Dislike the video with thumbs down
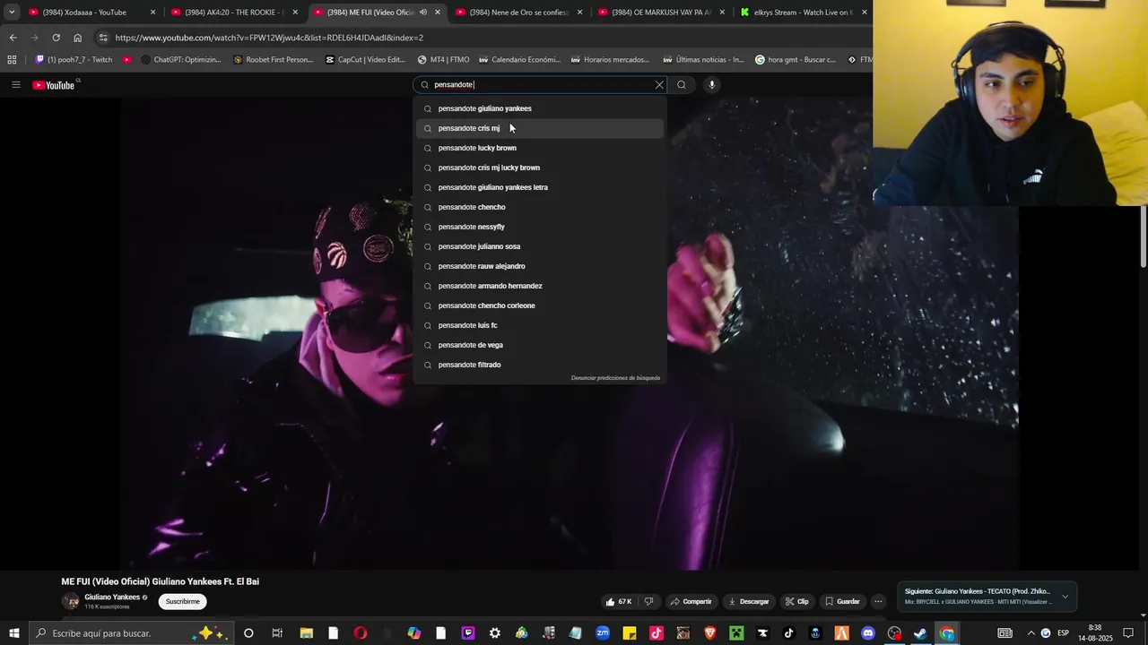1148x645 pixels. coord(649,602)
